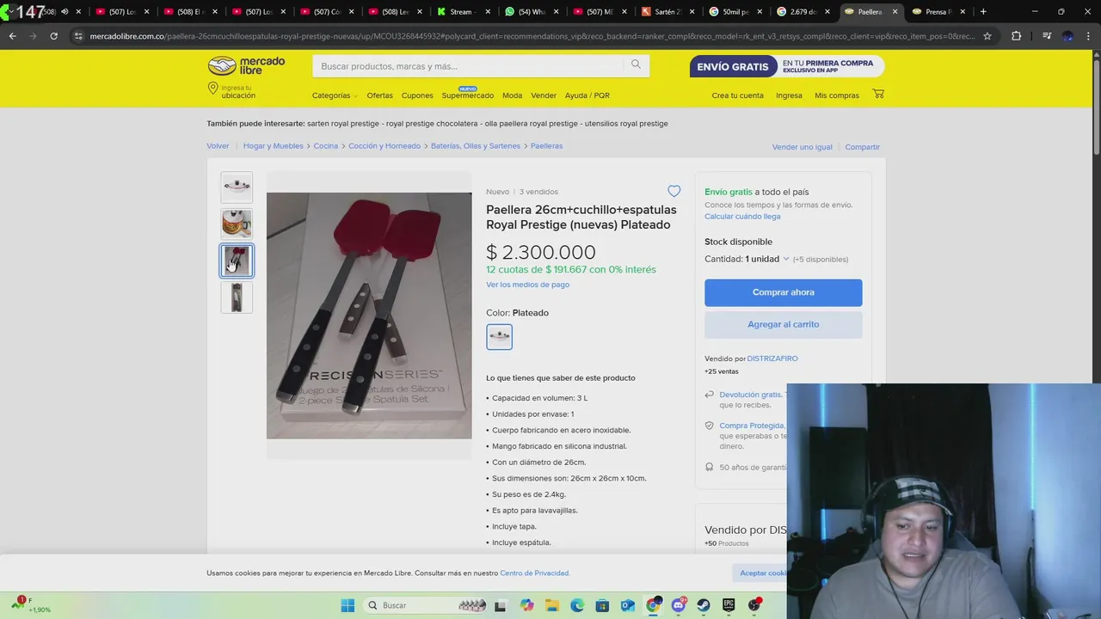Screen dimensions: 1101x619
Task: Close the Paellera browser tab
Action: click(x=895, y=11)
